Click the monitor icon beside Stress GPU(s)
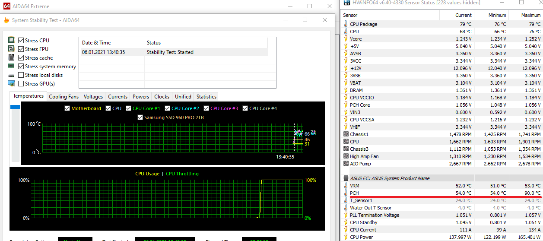543x241 pixels. 11,83
